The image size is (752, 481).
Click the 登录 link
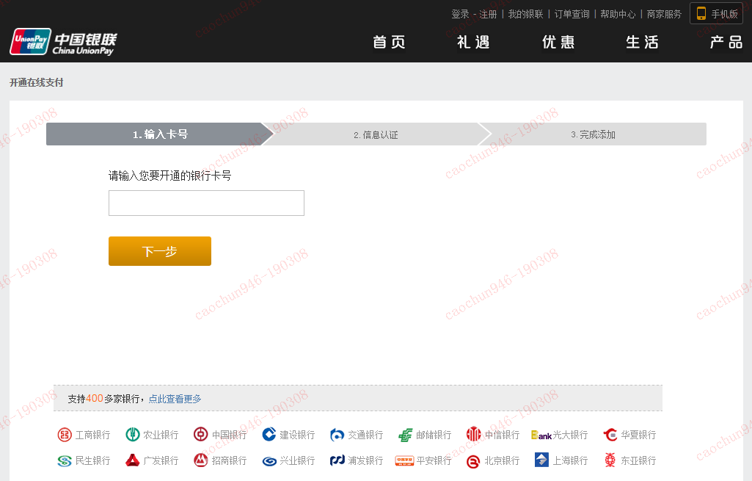pyautogui.click(x=460, y=15)
